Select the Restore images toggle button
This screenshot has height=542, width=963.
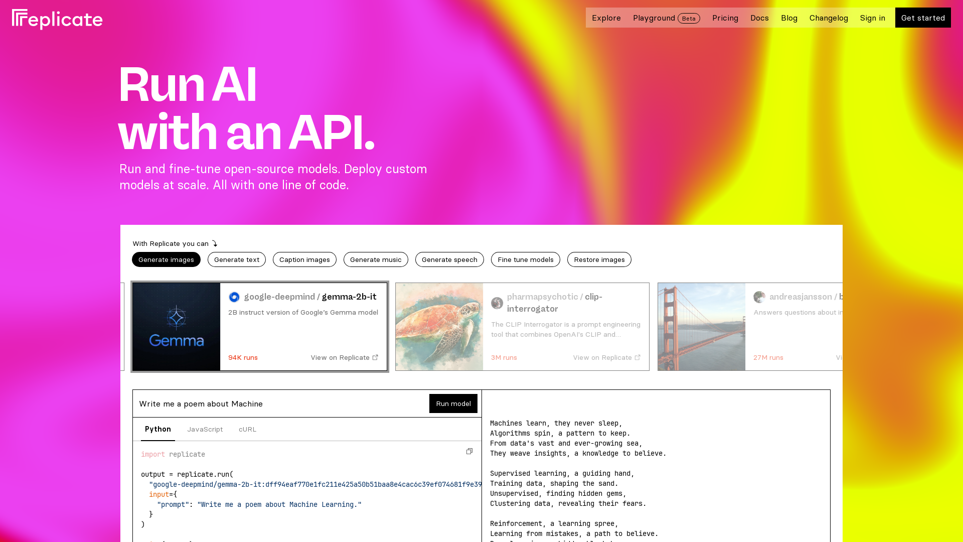pos(599,259)
